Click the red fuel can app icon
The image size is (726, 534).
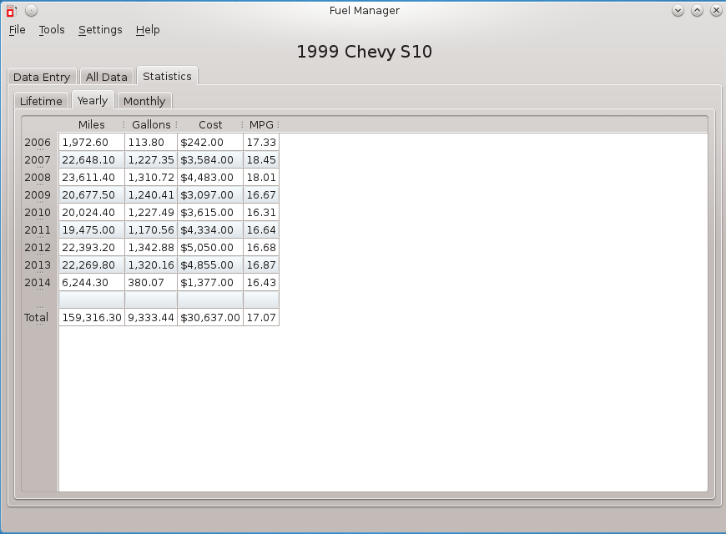click(11, 11)
